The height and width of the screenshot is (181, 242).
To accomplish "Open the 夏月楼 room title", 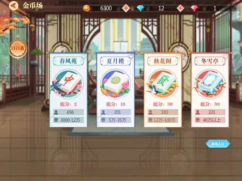I will (116, 61).
